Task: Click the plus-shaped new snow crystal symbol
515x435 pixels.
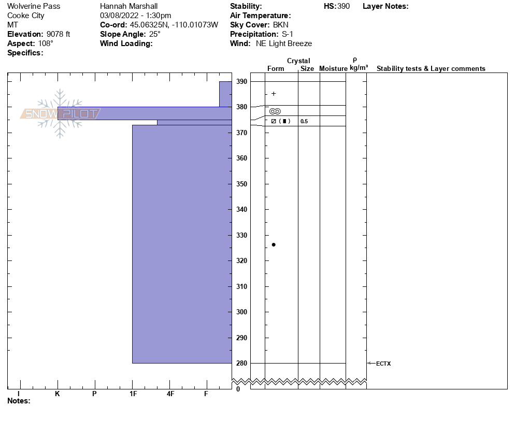Action: [274, 94]
